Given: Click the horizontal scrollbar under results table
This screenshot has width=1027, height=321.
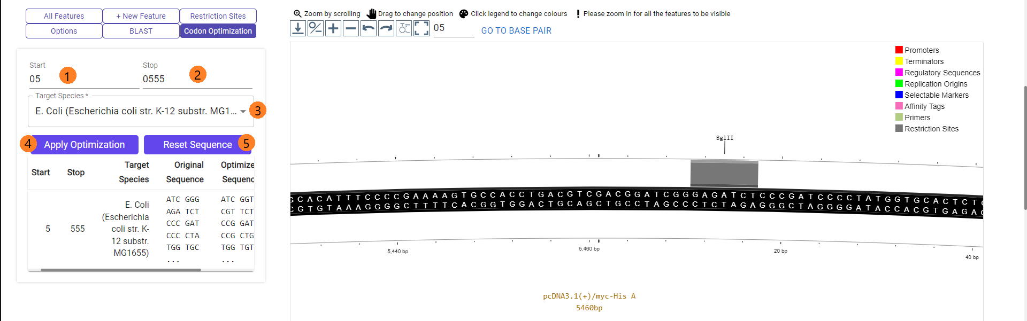Looking at the screenshot, I should (121, 270).
